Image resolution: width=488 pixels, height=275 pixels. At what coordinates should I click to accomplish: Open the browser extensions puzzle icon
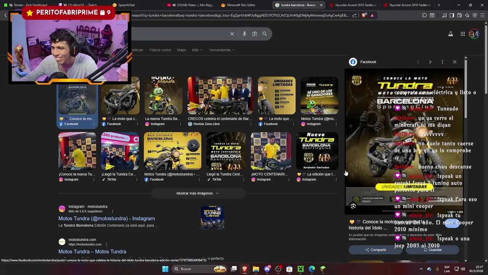pyautogui.click(x=424, y=15)
